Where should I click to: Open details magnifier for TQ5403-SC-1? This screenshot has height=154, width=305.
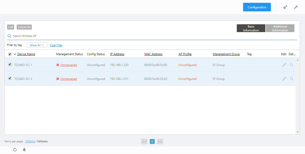pyautogui.click(x=292, y=65)
